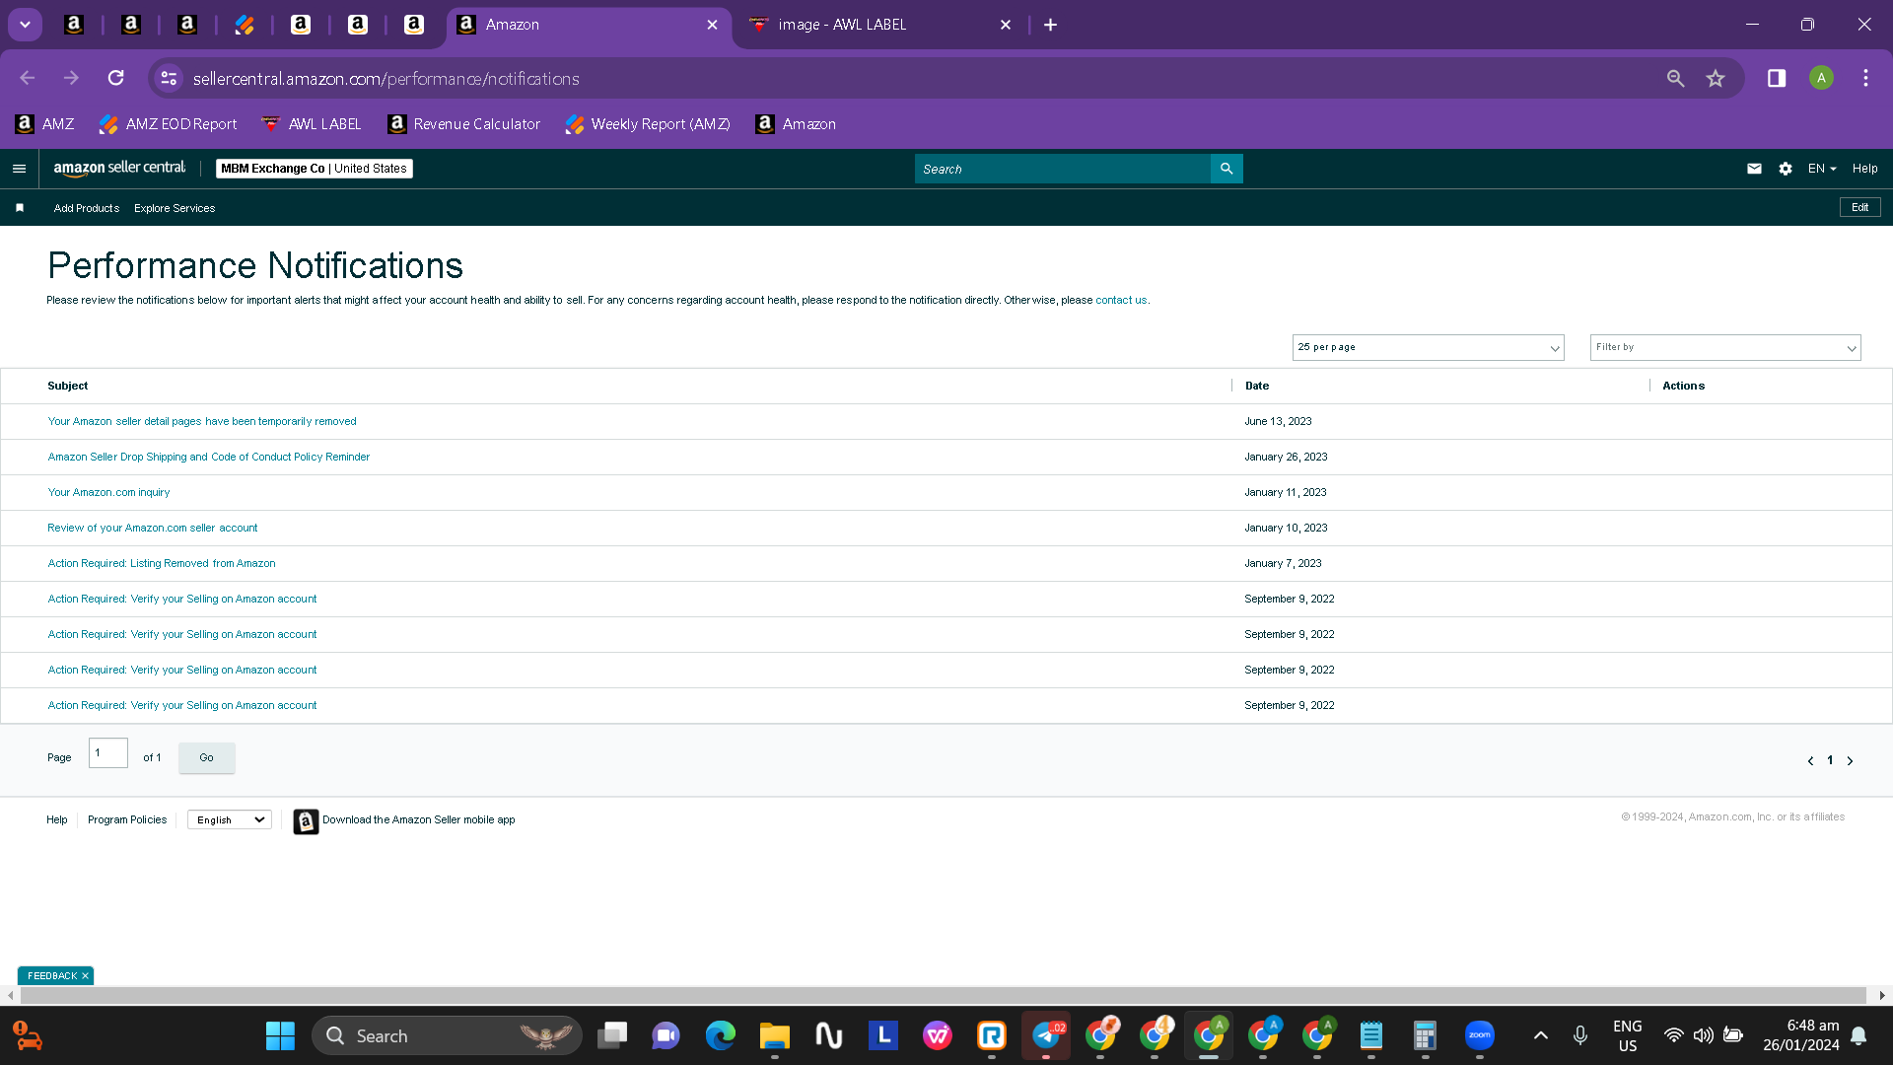
Task: Go back using the browser back arrow
Action: (28, 78)
